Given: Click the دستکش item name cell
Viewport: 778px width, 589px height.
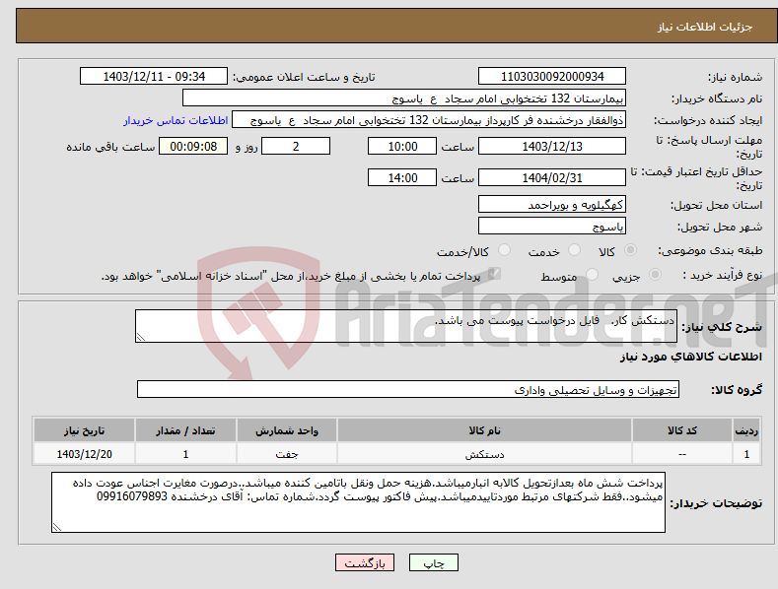Looking at the screenshot, I should (x=484, y=454).
